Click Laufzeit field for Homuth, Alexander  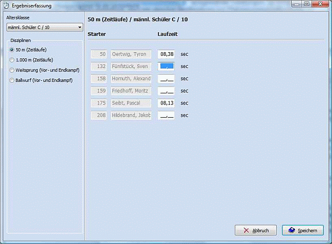[166, 79]
